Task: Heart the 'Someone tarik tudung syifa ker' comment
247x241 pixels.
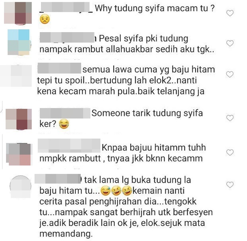Action: tap(230, 118)
